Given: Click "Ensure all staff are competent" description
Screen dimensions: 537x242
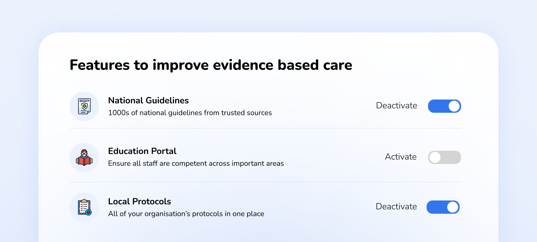Looking at the screenshot, I should pos(196,164).
